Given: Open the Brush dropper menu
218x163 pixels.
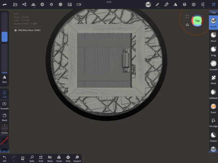Looking at the screenshot, I should (x=166, y=4).
